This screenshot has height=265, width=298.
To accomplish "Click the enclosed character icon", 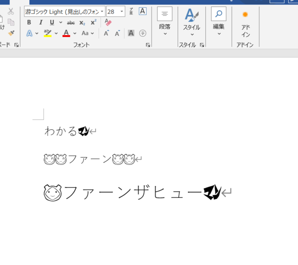I will tap(143, 33).
